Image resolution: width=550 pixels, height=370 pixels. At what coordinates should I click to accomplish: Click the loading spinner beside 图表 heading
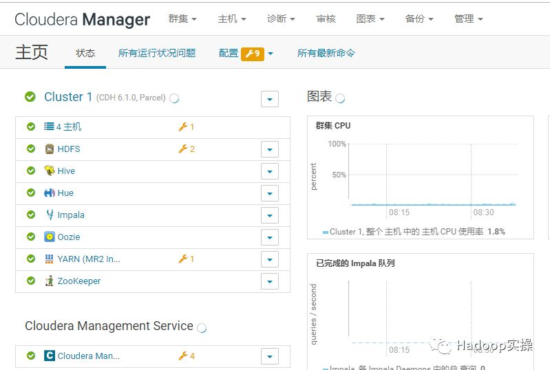(x=340, y=98)
